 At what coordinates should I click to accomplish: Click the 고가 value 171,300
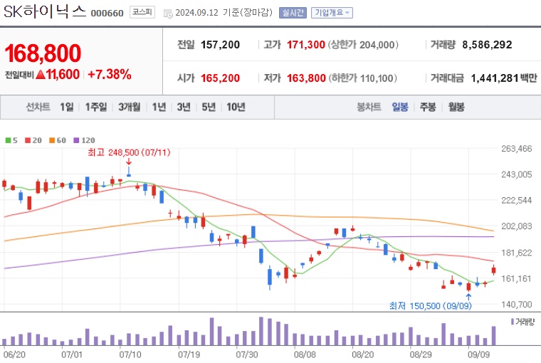pos(306,45)
